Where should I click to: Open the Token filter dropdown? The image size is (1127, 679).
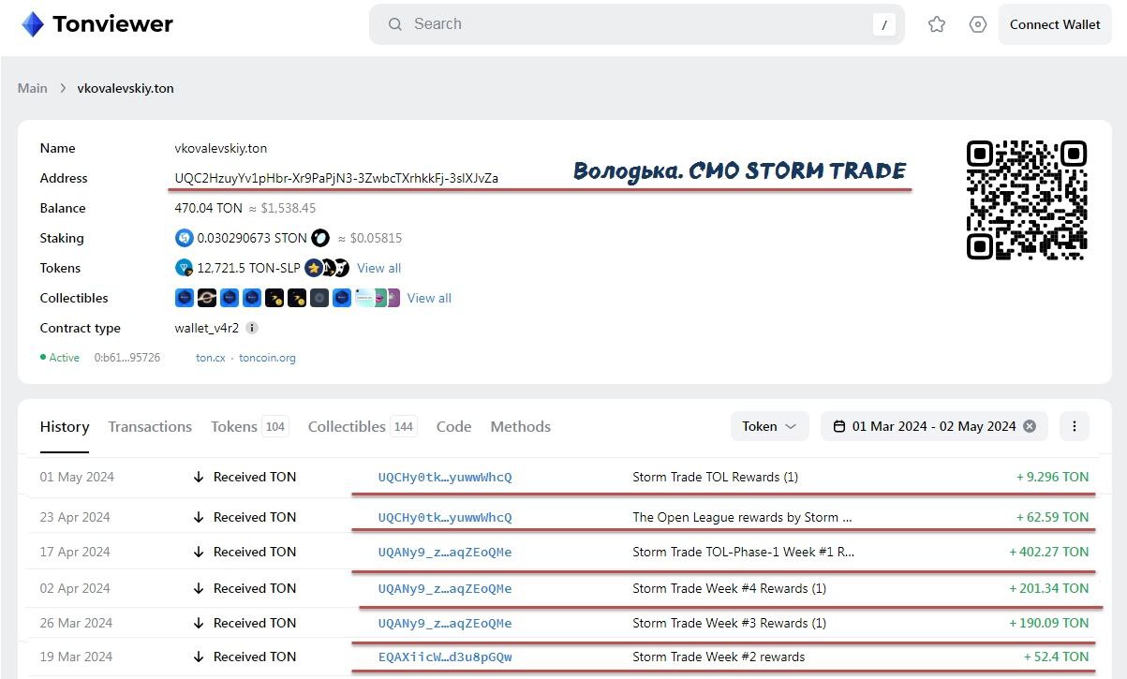click(769, 426)
